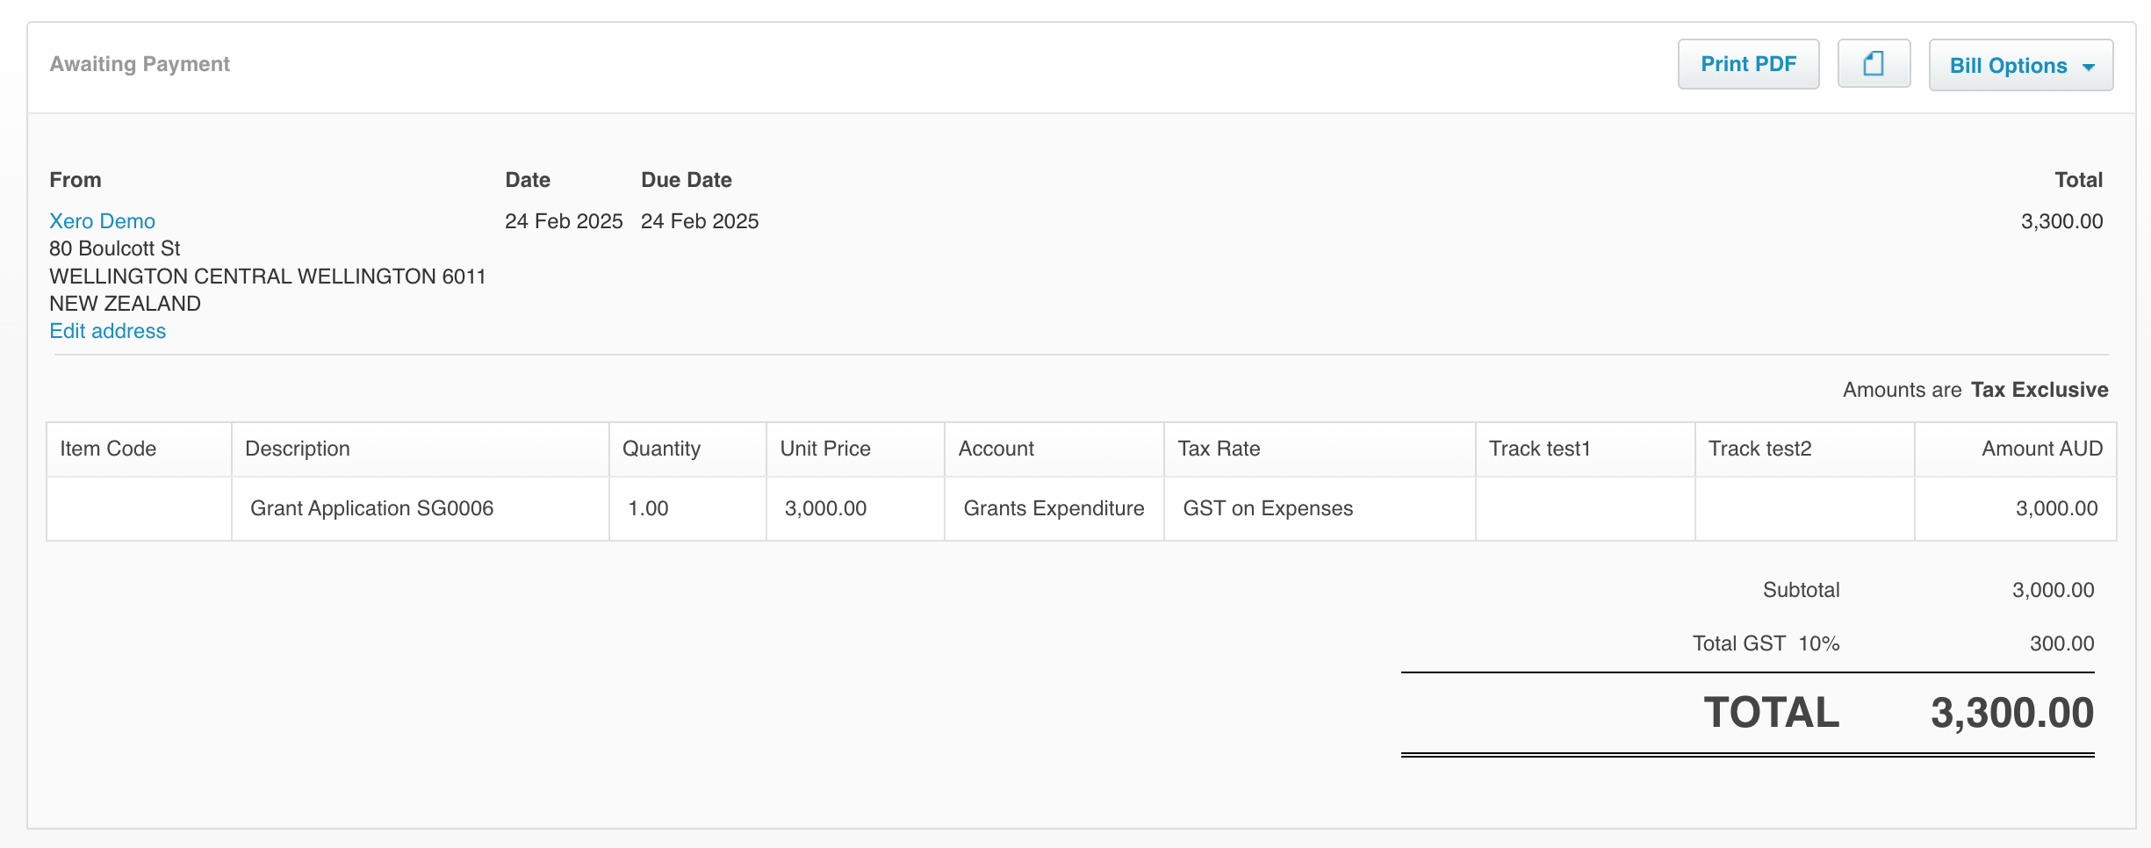Click the Tax Exclusive amounts label
Image resolution: width=2151 pixels, height=848 pixels.
(2039, 390)
